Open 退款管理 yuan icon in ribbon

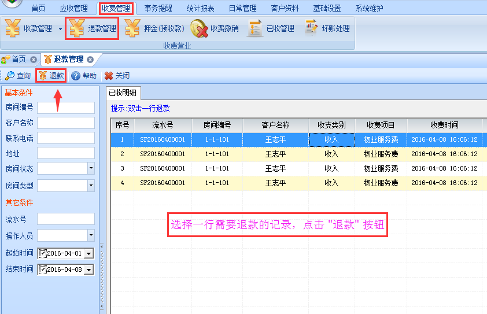77,28
